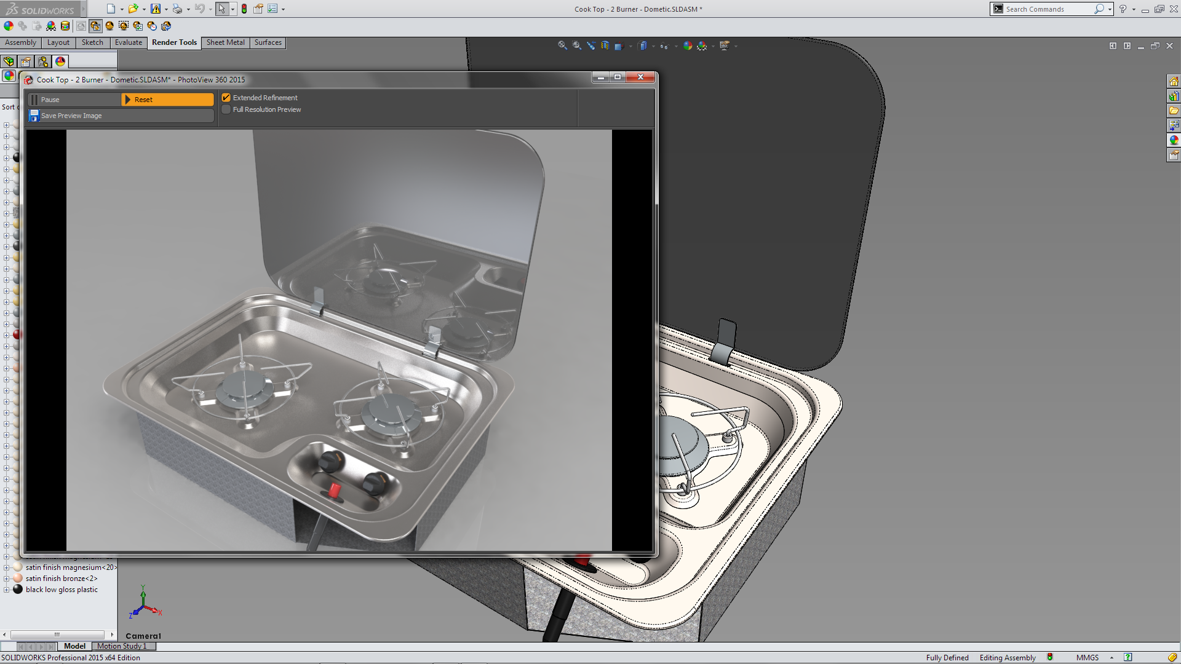Expand the black low gloss plastic item

tap(6, 590)
